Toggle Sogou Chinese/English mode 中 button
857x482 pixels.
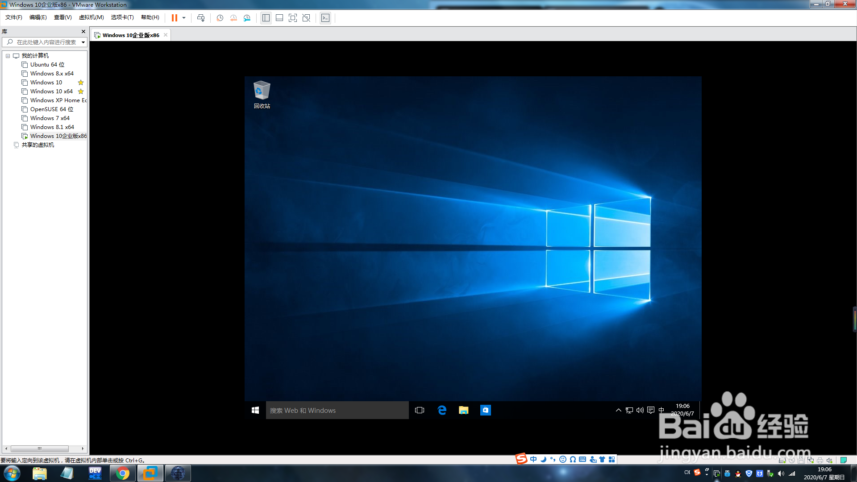click(533, 459)
